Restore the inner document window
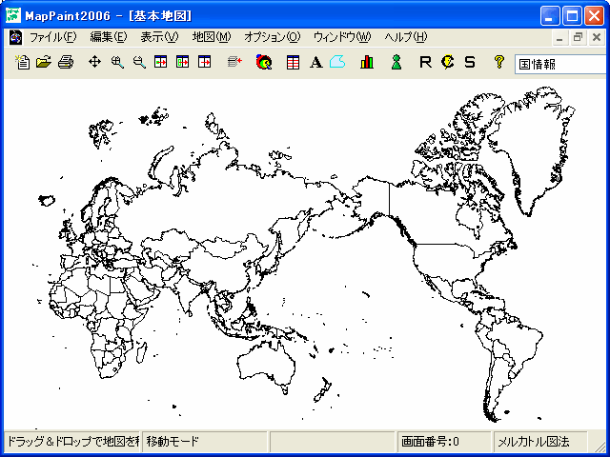 pyautogui.click(x=579, y=37)
